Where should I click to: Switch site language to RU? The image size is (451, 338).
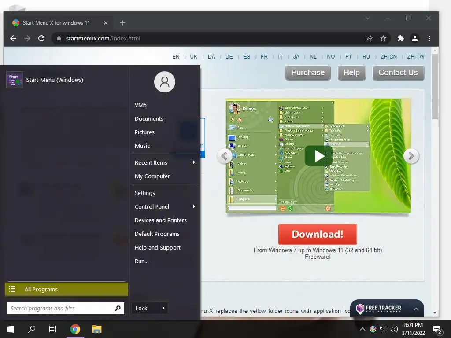(366, 57)
